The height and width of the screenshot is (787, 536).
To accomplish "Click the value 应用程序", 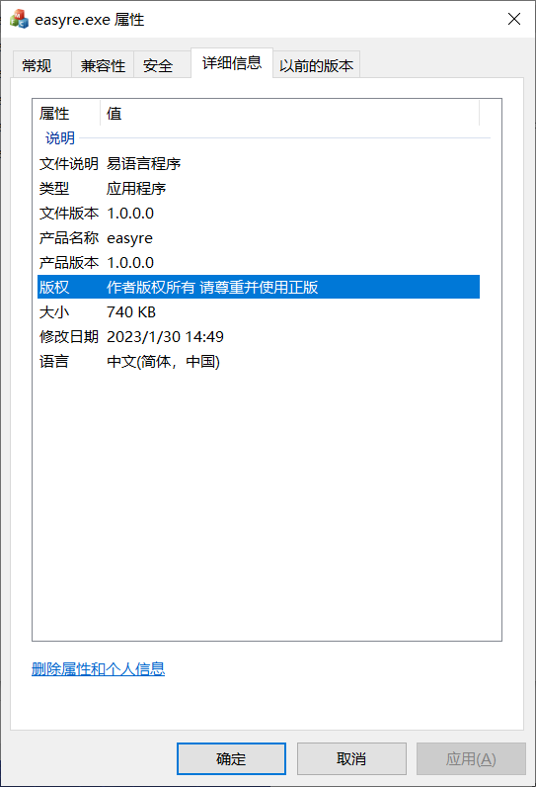I will click(136, 189).
